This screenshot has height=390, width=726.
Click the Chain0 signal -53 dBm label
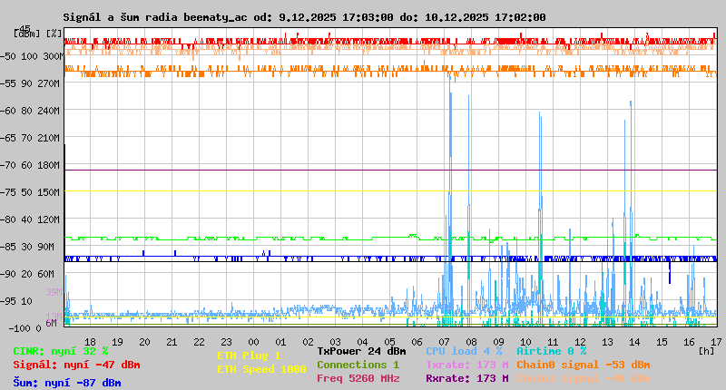[583, 365]
